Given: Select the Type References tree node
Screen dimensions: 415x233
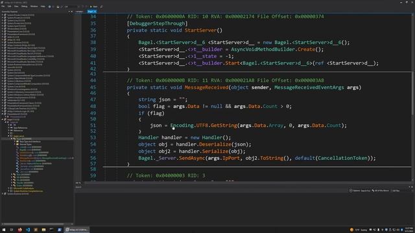Looking at the screenshot, I should click(x=20, y=128).
